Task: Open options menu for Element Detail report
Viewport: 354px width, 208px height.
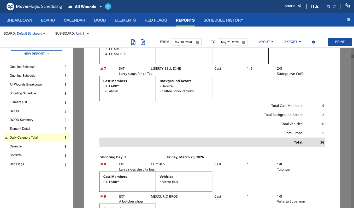Action: coord(65,129)
